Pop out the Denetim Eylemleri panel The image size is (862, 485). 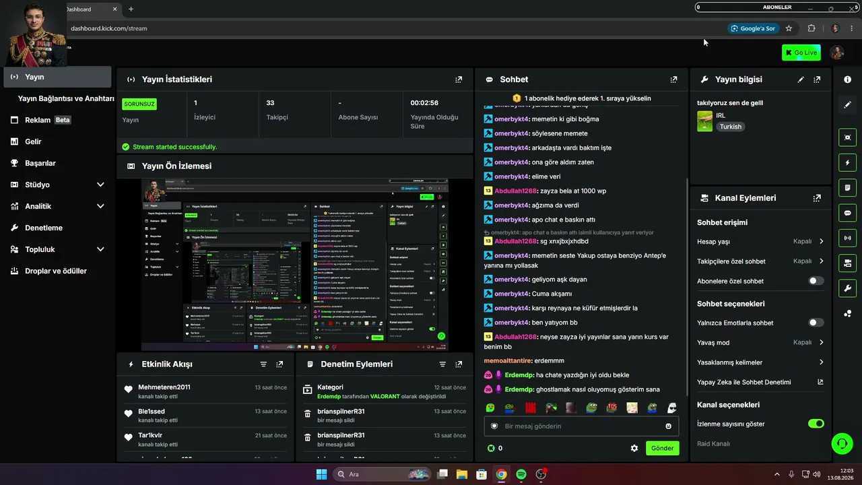[x=459, y=364]
